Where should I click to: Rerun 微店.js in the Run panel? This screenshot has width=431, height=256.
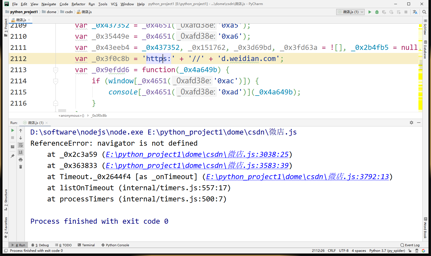[x=13, y=130]
